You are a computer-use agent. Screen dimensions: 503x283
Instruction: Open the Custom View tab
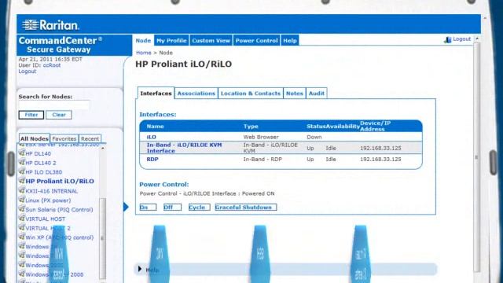[x=211, y=41]
